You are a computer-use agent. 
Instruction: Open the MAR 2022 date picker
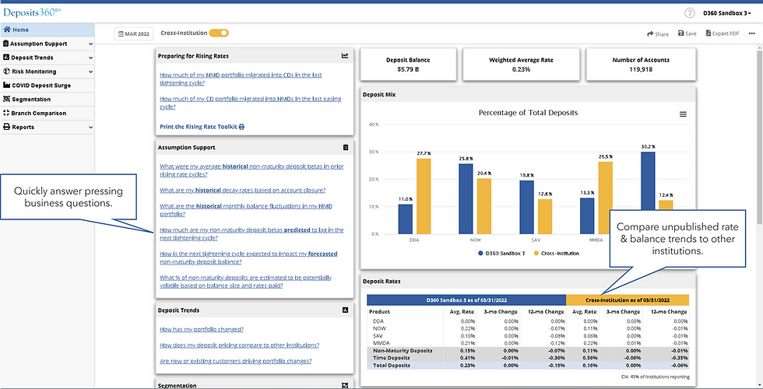134,33
